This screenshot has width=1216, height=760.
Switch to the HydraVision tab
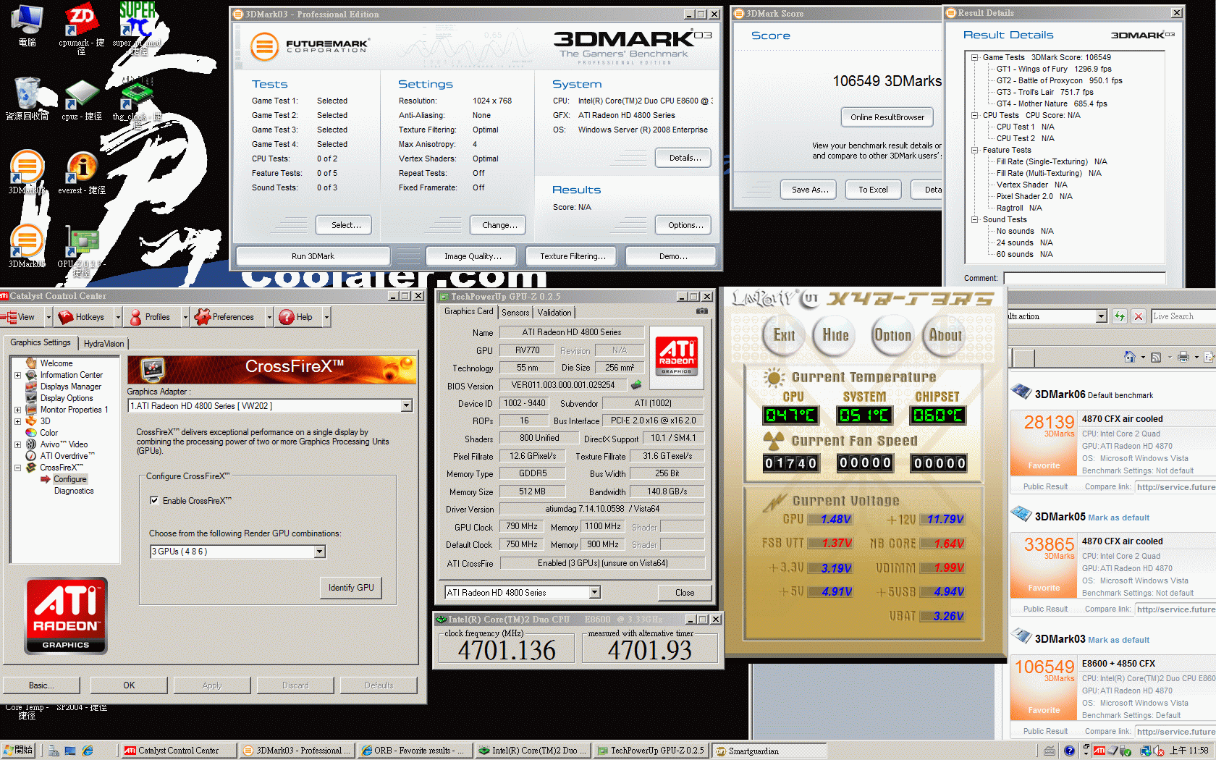pos(104,344)
